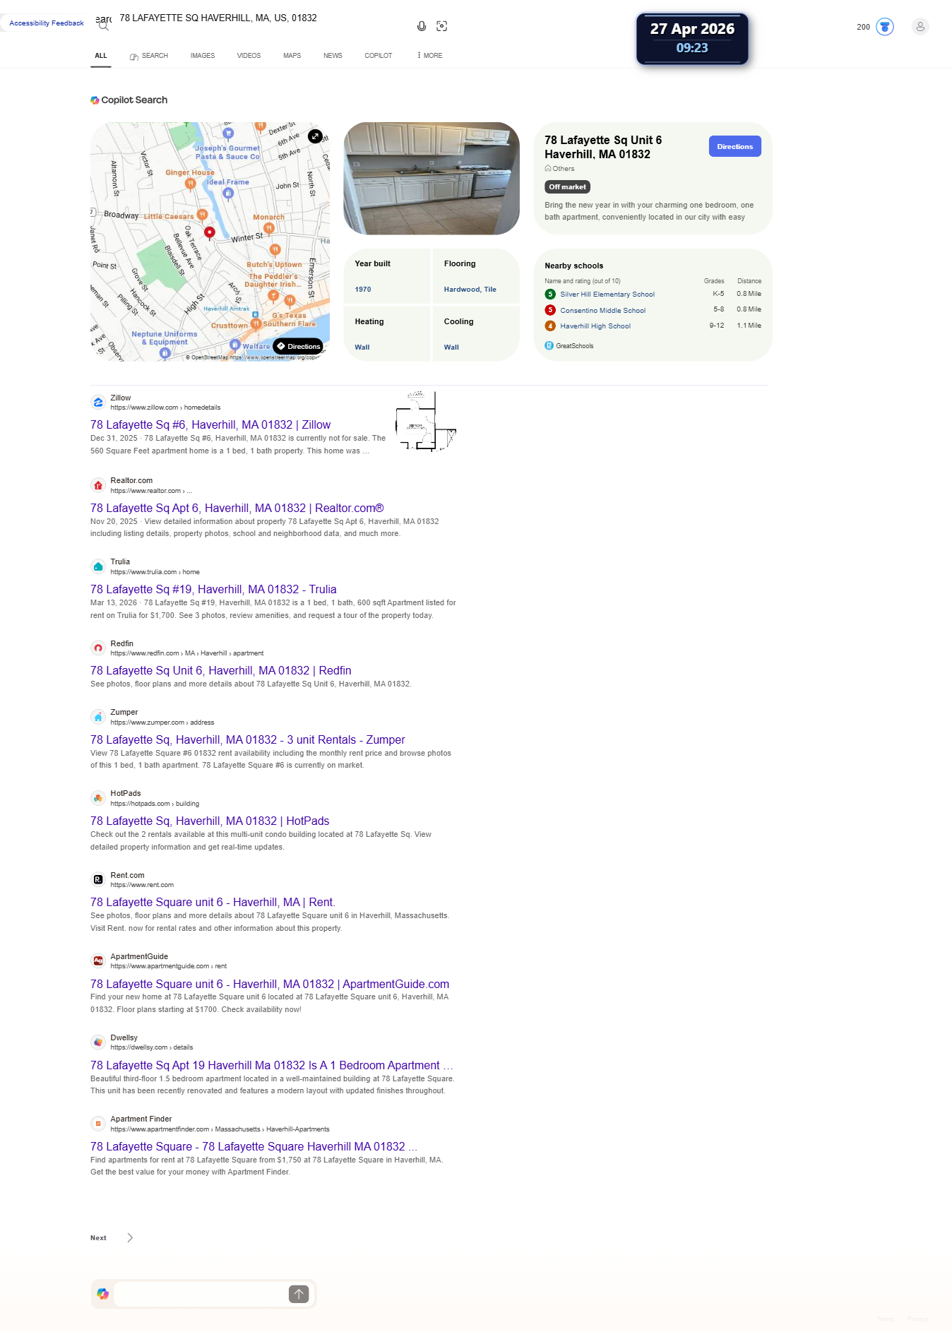952x1332 pixels.
Task: Open the Rent. unit 6 result link
Action: click(213, 903)
